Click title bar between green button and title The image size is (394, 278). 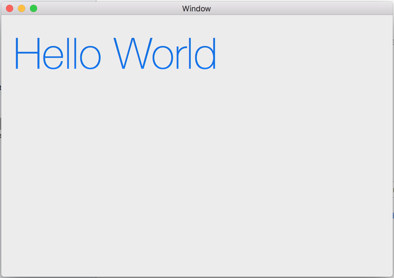pyautogui.click(x=108, y=8)
